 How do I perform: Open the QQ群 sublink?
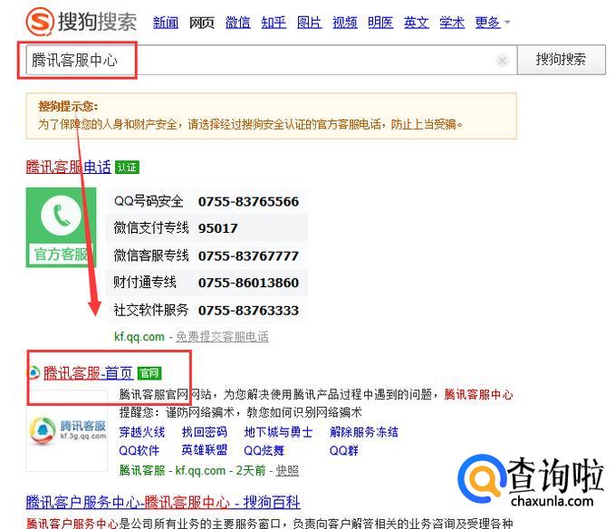pyautogui.click(x=344, y=450)
